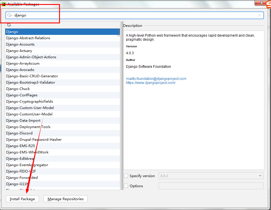Select Django-Bootstrap3-Validator in the list
This screenshot has height=210, width=271.
click(62, 82)
